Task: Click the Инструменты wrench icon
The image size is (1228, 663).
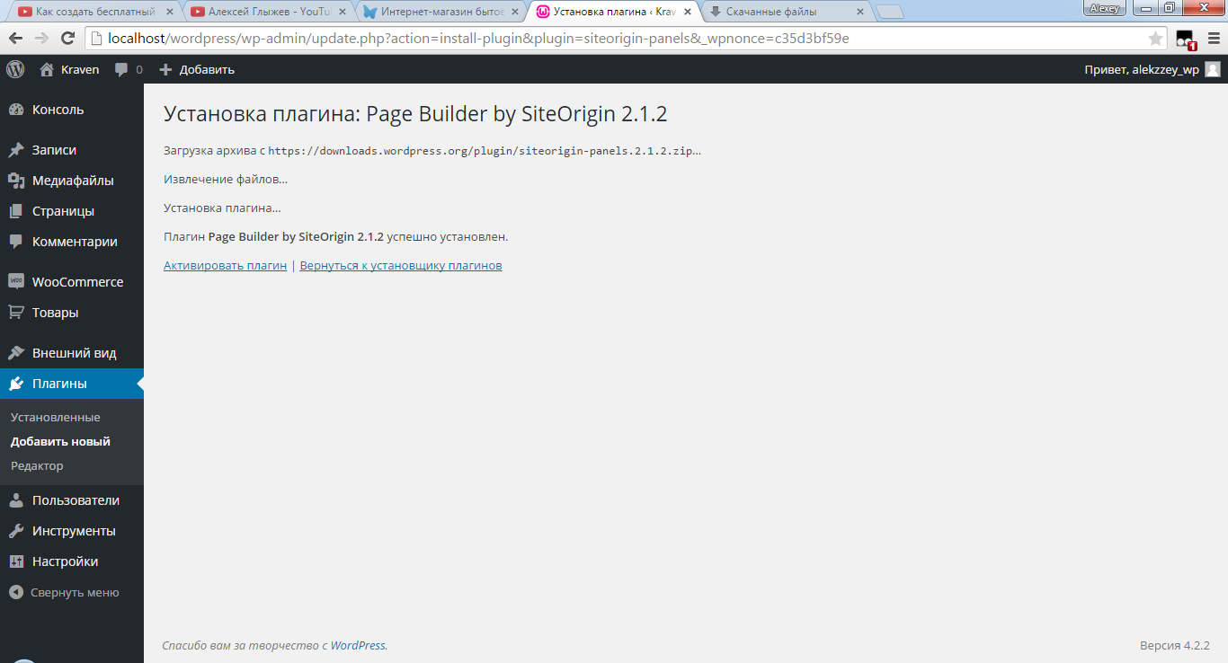Action: point(16,531)
